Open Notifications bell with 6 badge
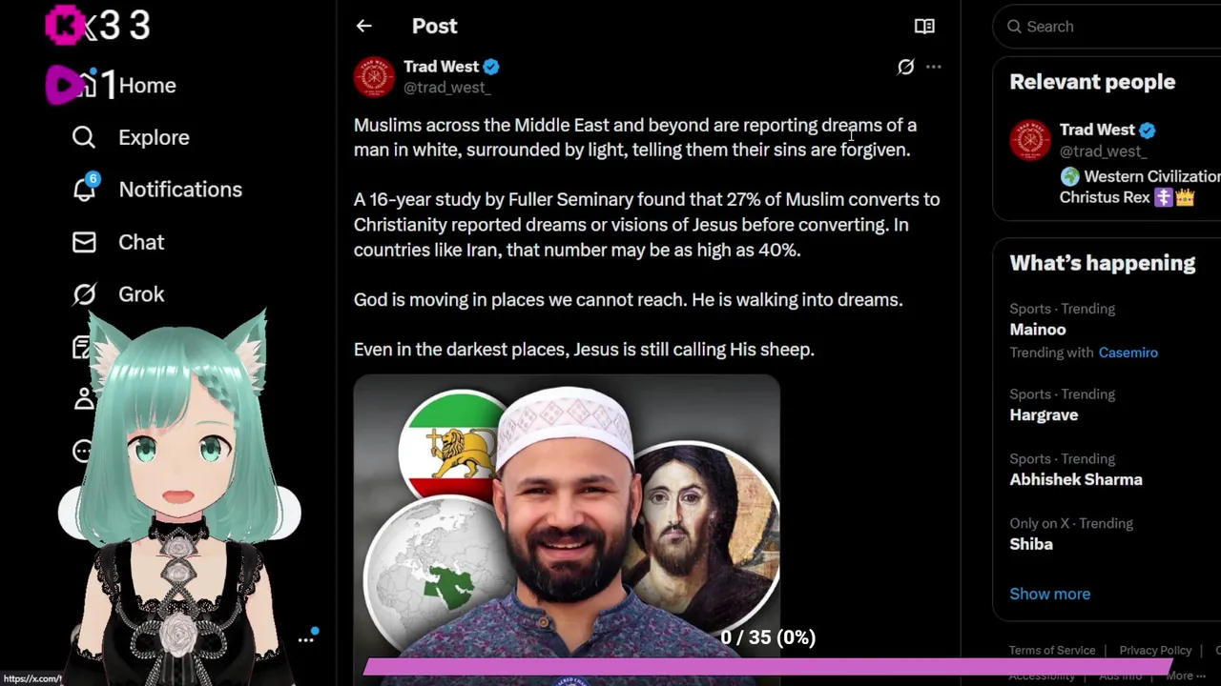1221x686 pixels. (85, 188)
